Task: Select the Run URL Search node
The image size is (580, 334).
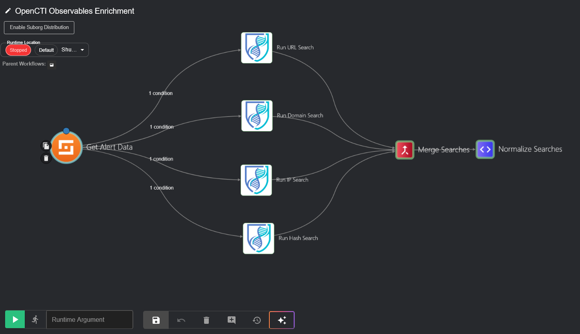Action: pos(257,47)
